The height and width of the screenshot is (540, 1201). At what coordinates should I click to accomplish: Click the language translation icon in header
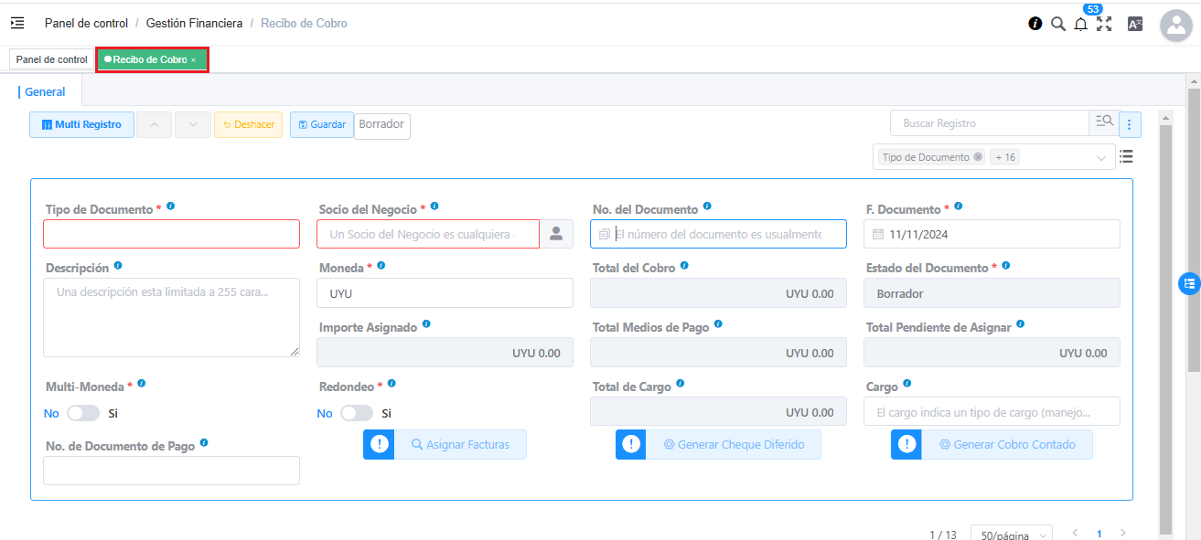pyautogui.click(x=1135, y=25)
